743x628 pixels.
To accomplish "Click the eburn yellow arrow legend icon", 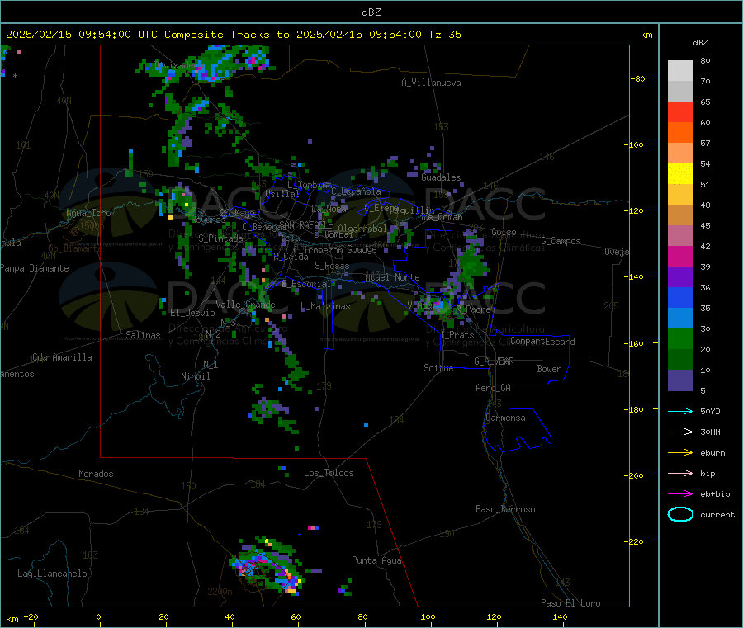I will click(x=680, y=453).
